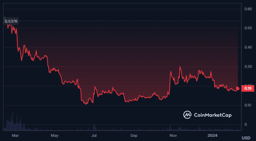The height and width of the screenshot is (141, 256).
Task: Click the 2024 label on the time axis
Action: pyautogui.click(x=212, y=136)
